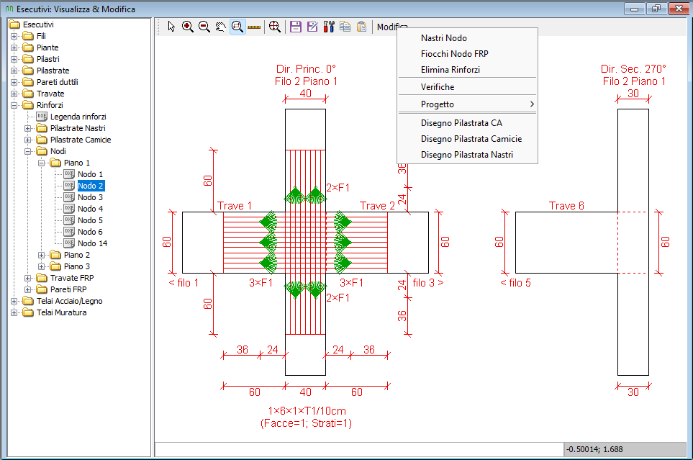Collapse the Rinforzi folder

[x=14, y=105]
